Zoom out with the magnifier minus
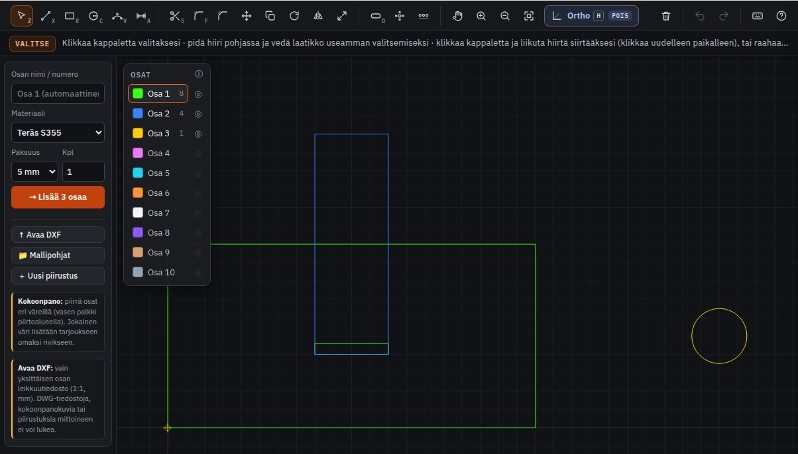The height and width of the screenshot is (454, 798). (x=505, y=15)
